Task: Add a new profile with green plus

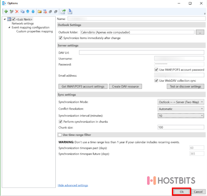Action: point(6,11)
